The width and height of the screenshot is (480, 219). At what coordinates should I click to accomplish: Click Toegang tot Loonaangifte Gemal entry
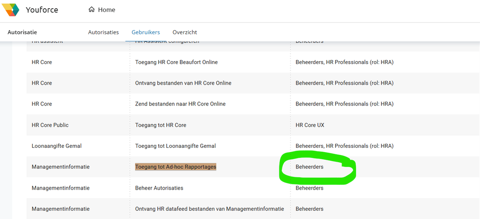tap(176, 146)
